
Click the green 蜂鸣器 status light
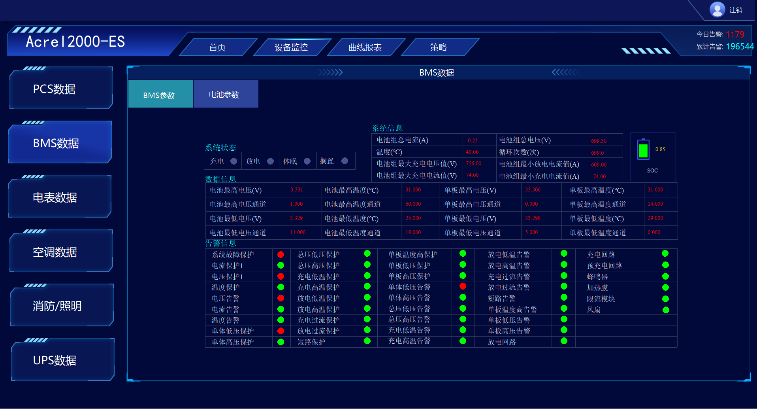coord(665,276)
